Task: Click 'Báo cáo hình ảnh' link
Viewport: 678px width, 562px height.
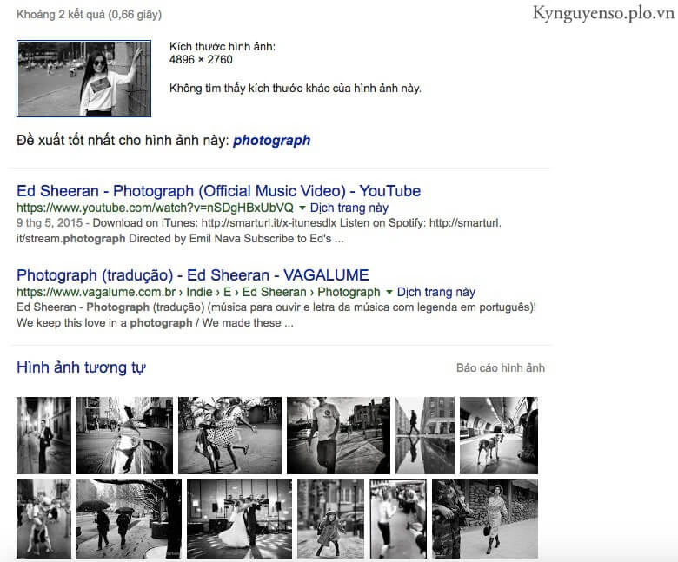Action: point(501,368)
